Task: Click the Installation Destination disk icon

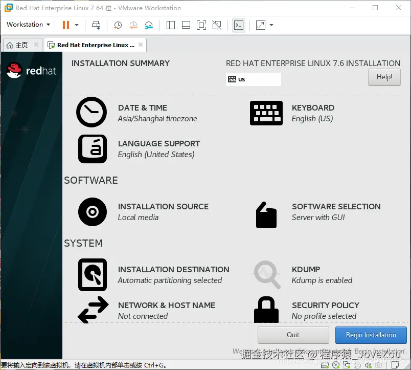Action: [92, 275]
